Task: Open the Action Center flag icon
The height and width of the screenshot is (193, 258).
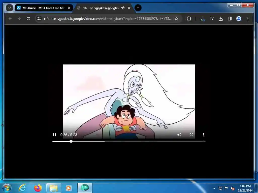Action: click(227, 188)
